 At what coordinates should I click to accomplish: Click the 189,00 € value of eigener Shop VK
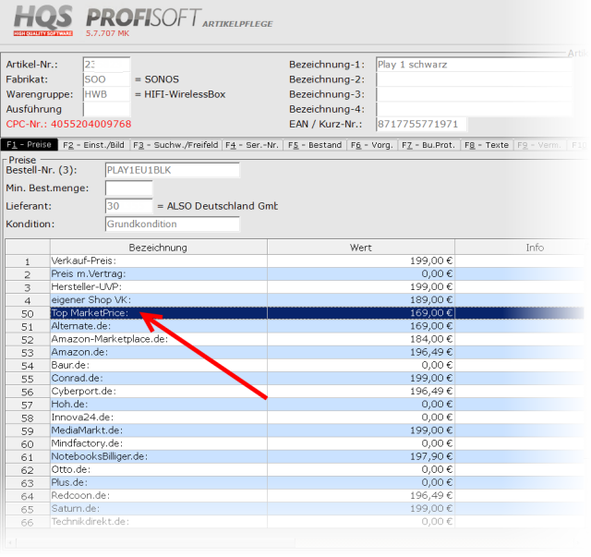tap(431, 300)
